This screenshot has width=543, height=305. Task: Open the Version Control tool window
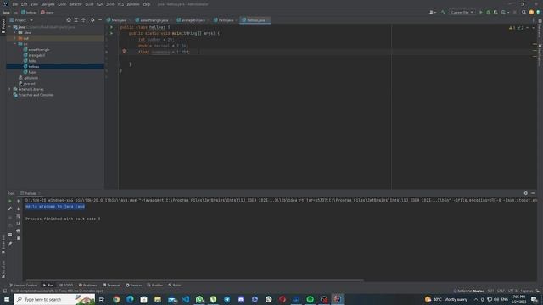(23, 286)
